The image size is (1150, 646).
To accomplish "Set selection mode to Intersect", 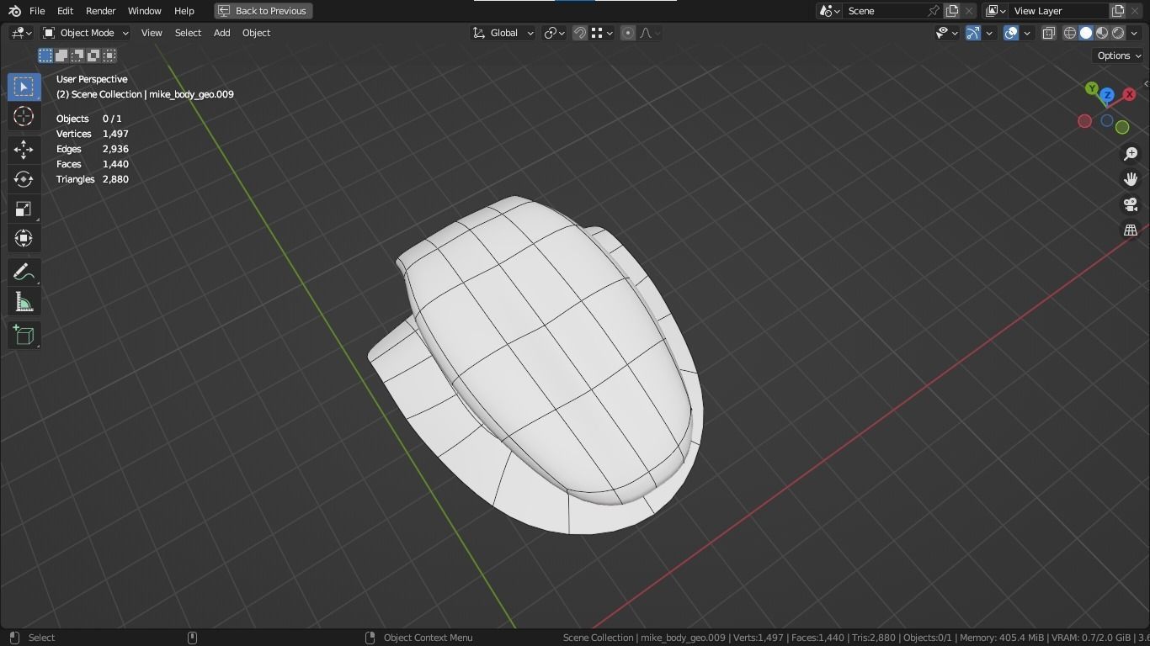I will click(109, 56).
